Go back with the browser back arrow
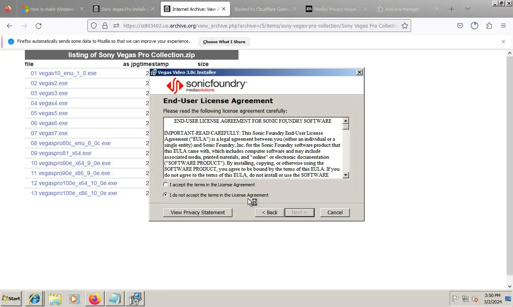The height and width of the screenshot is (307, 513). [x=10, y=26]
